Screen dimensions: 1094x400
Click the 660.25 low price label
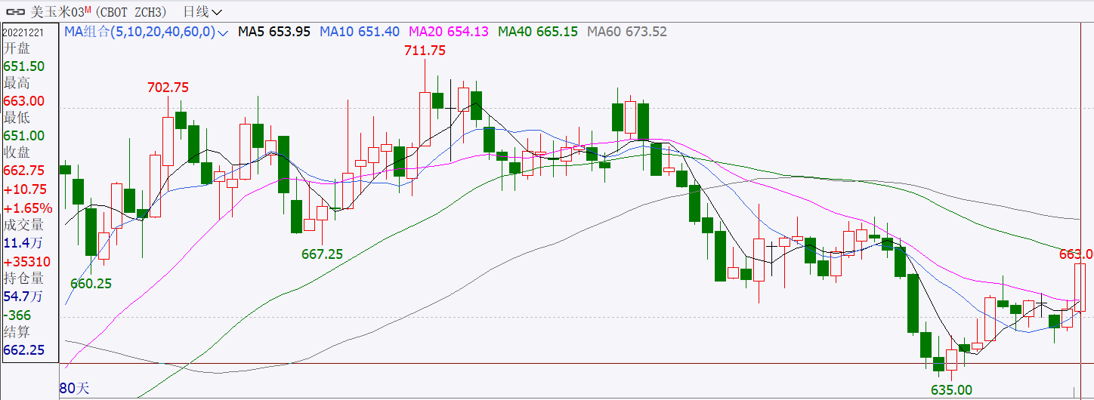[x=91, y=284]
